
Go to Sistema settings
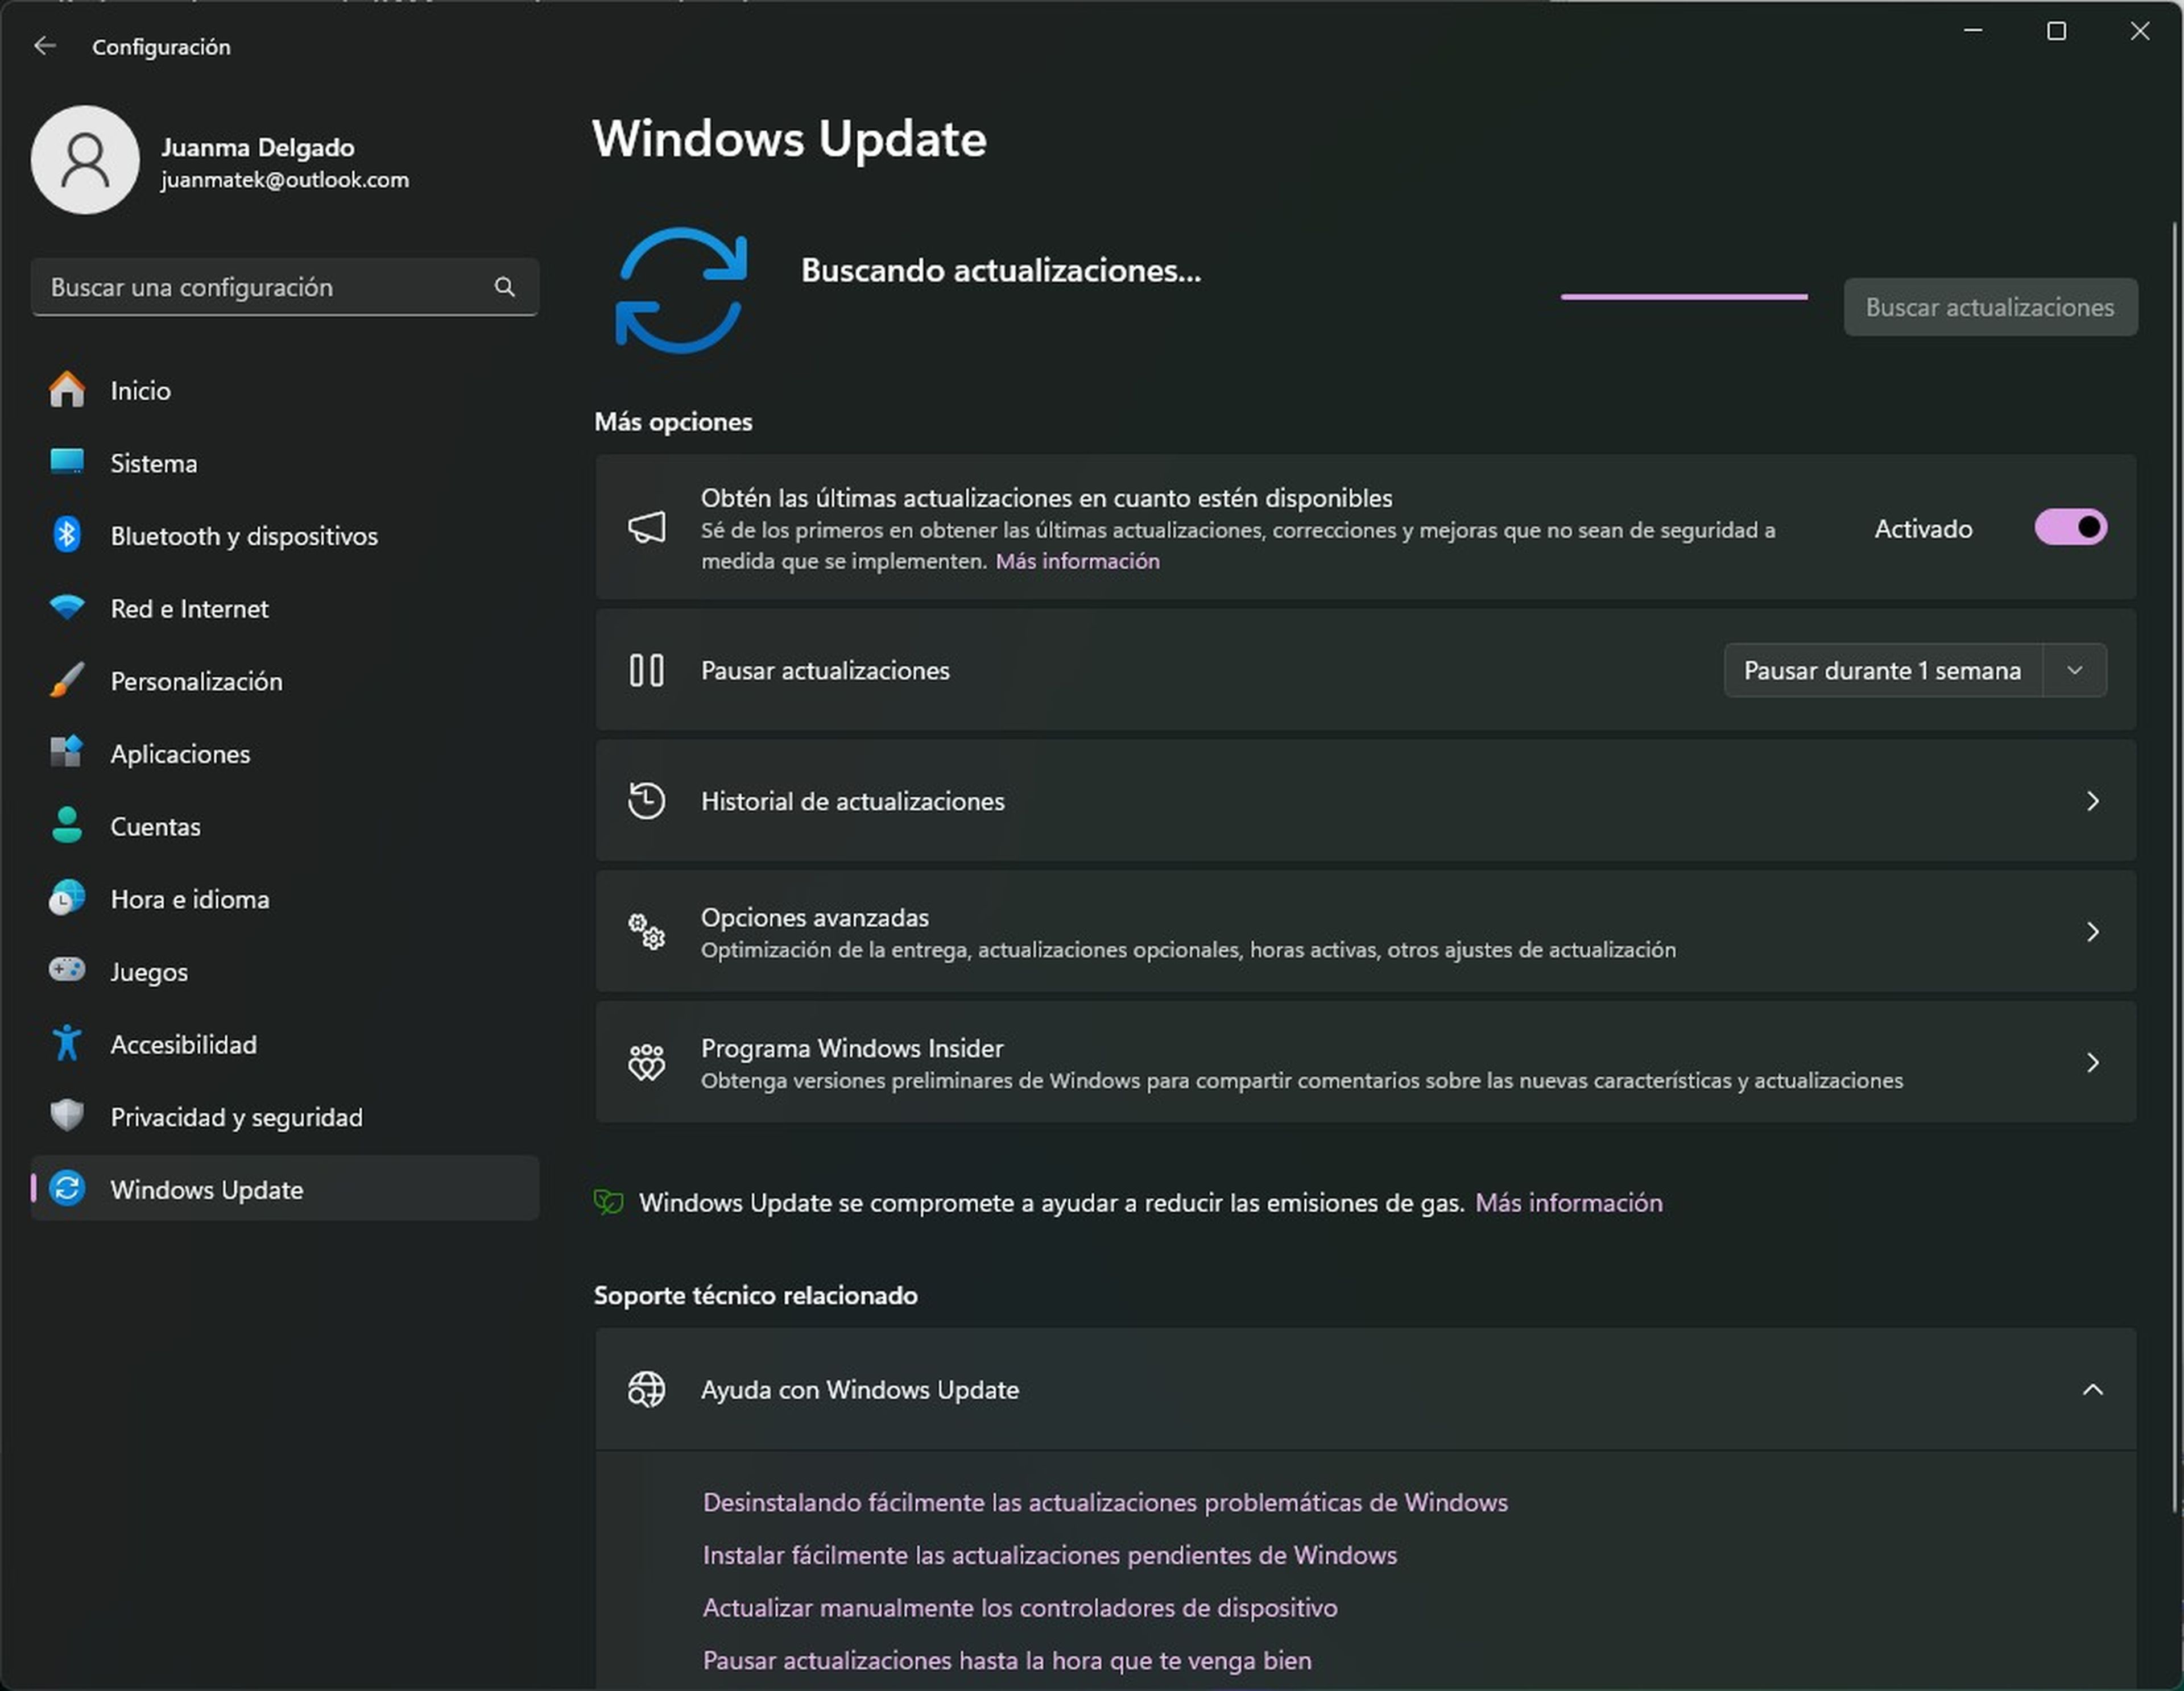[285, 462]
